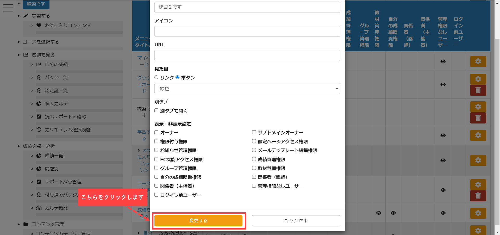
Task: Click the pencil icon beside 学習する
Action: (x=26, y=16)
